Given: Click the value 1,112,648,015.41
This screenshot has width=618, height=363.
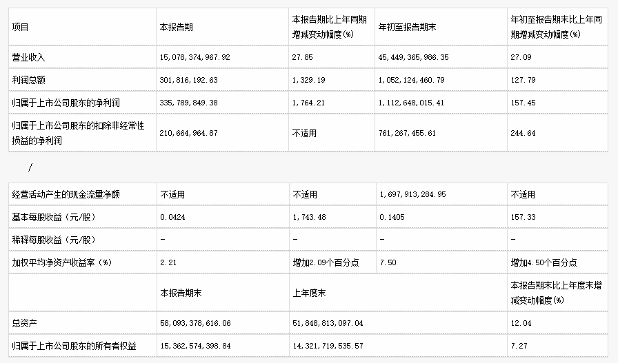Looking at the screenshot, I should tap(414, 103).
